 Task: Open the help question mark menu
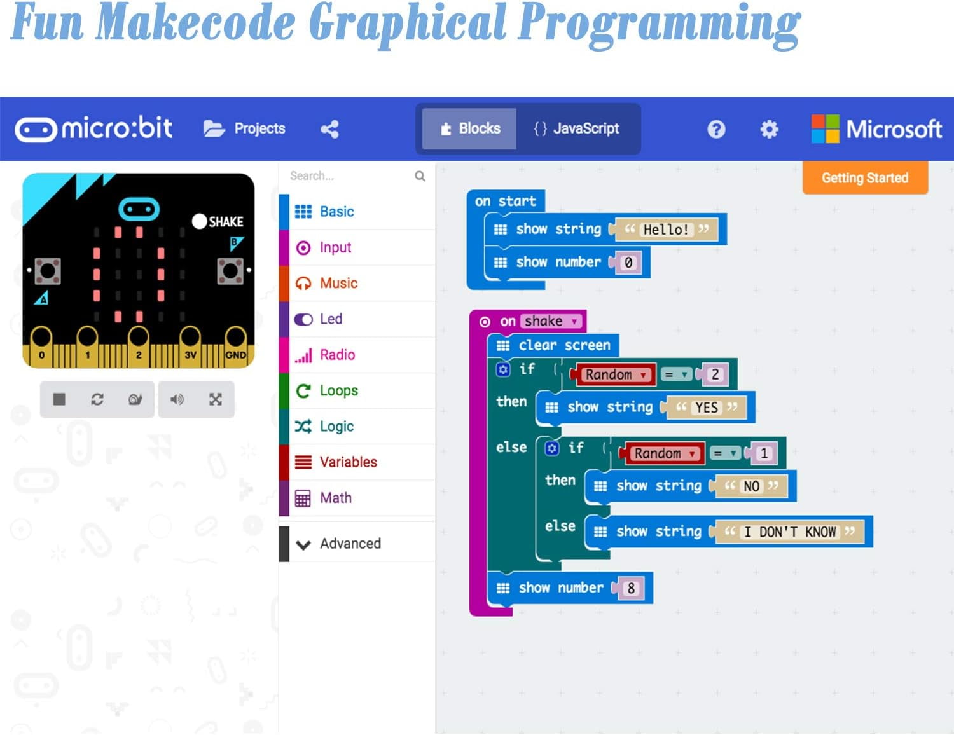click(x=716, y=130)
